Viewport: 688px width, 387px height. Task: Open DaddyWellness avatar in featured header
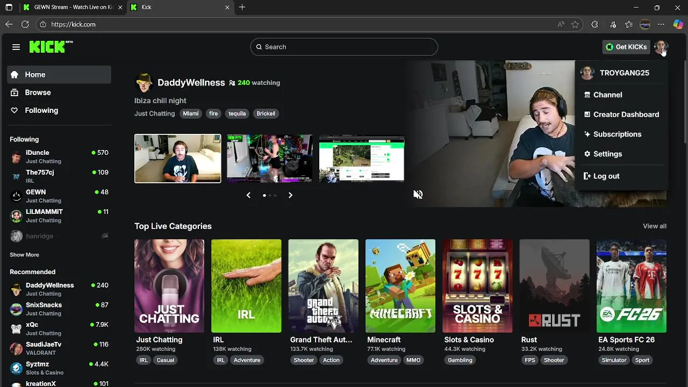click(144, 83)
